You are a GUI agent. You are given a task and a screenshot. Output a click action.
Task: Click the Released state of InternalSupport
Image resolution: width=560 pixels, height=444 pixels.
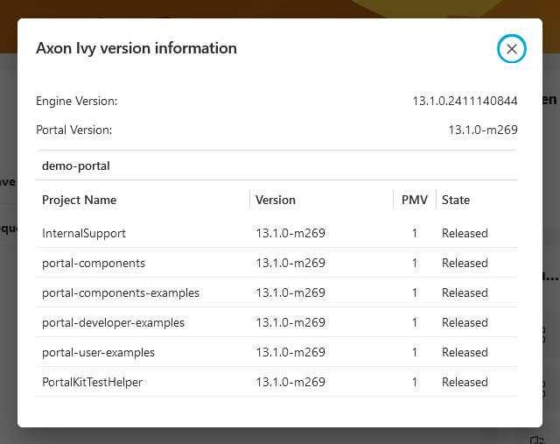pos(465,234)
